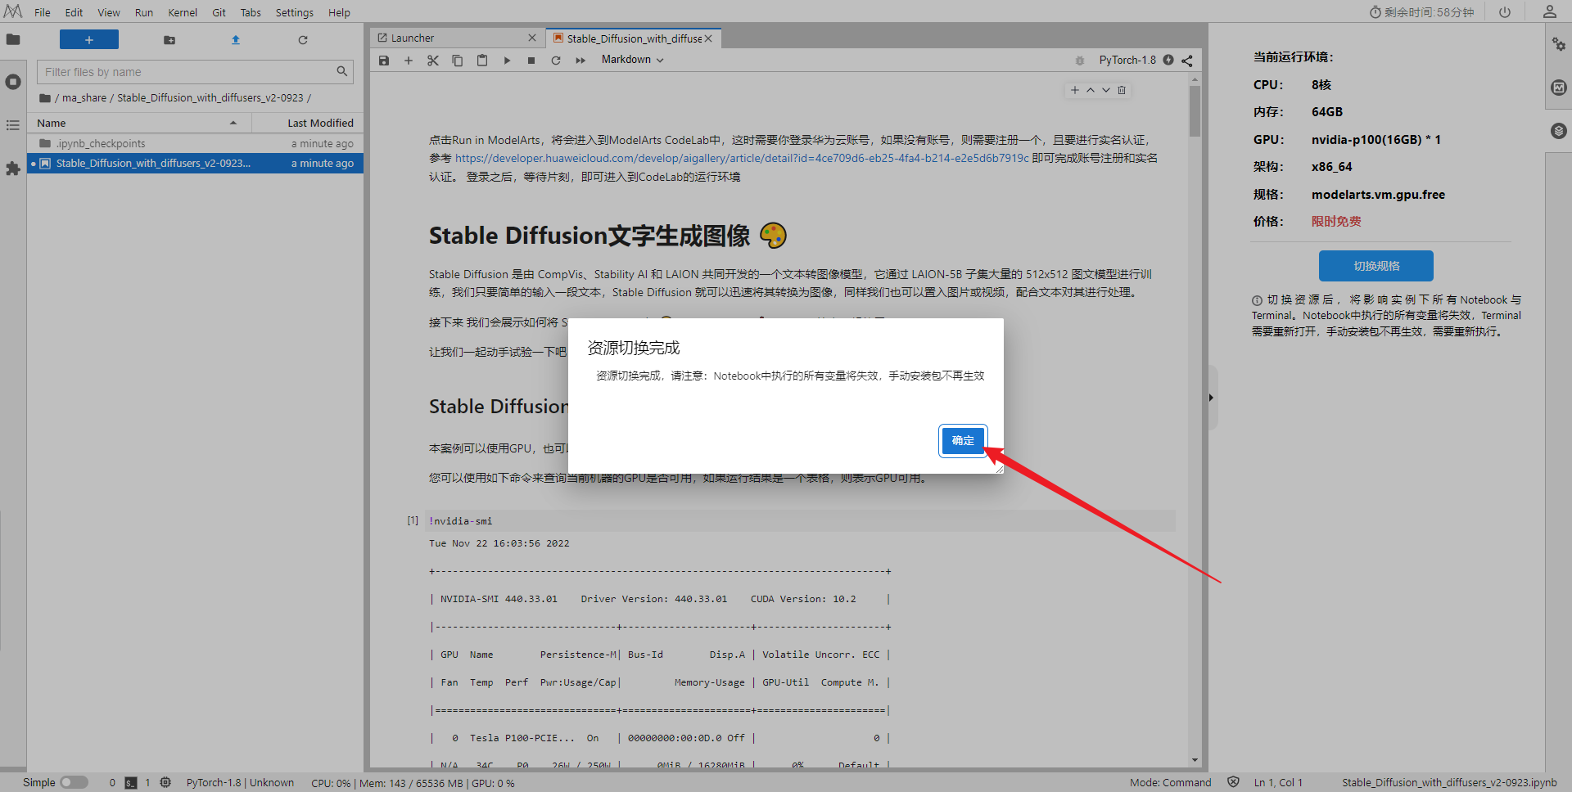This screenshot has width=1572, height=792.
Task: Open the layers icon in right sidebar
Action: click(x=1559, y=131)
